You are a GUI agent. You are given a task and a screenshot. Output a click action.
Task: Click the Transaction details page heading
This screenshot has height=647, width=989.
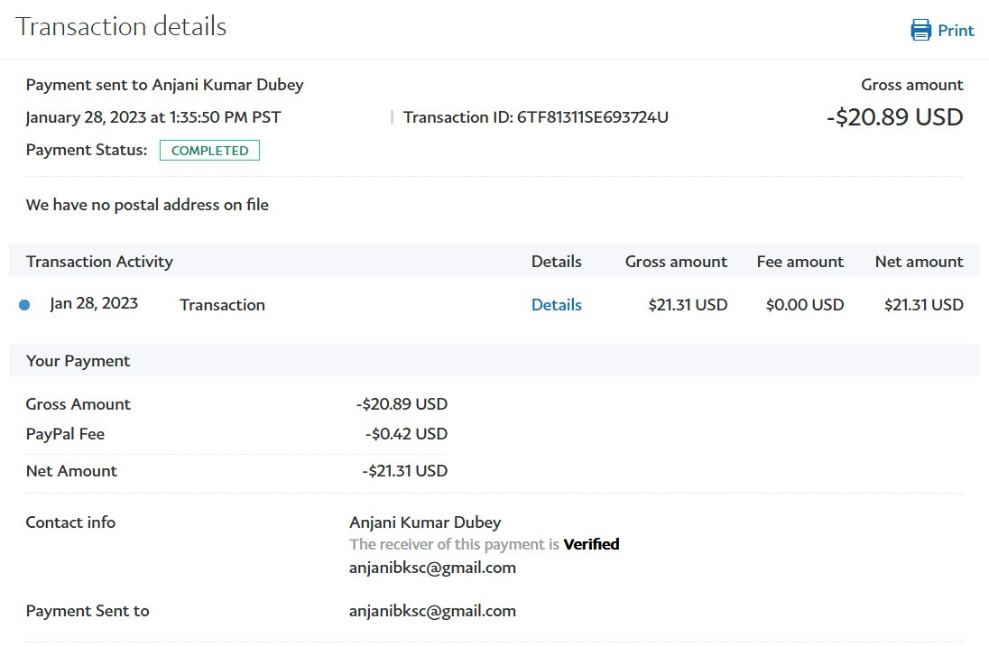(x=121, y=27)
